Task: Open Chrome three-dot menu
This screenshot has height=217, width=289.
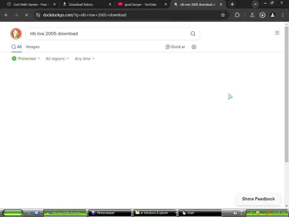Action: [283, 15]
